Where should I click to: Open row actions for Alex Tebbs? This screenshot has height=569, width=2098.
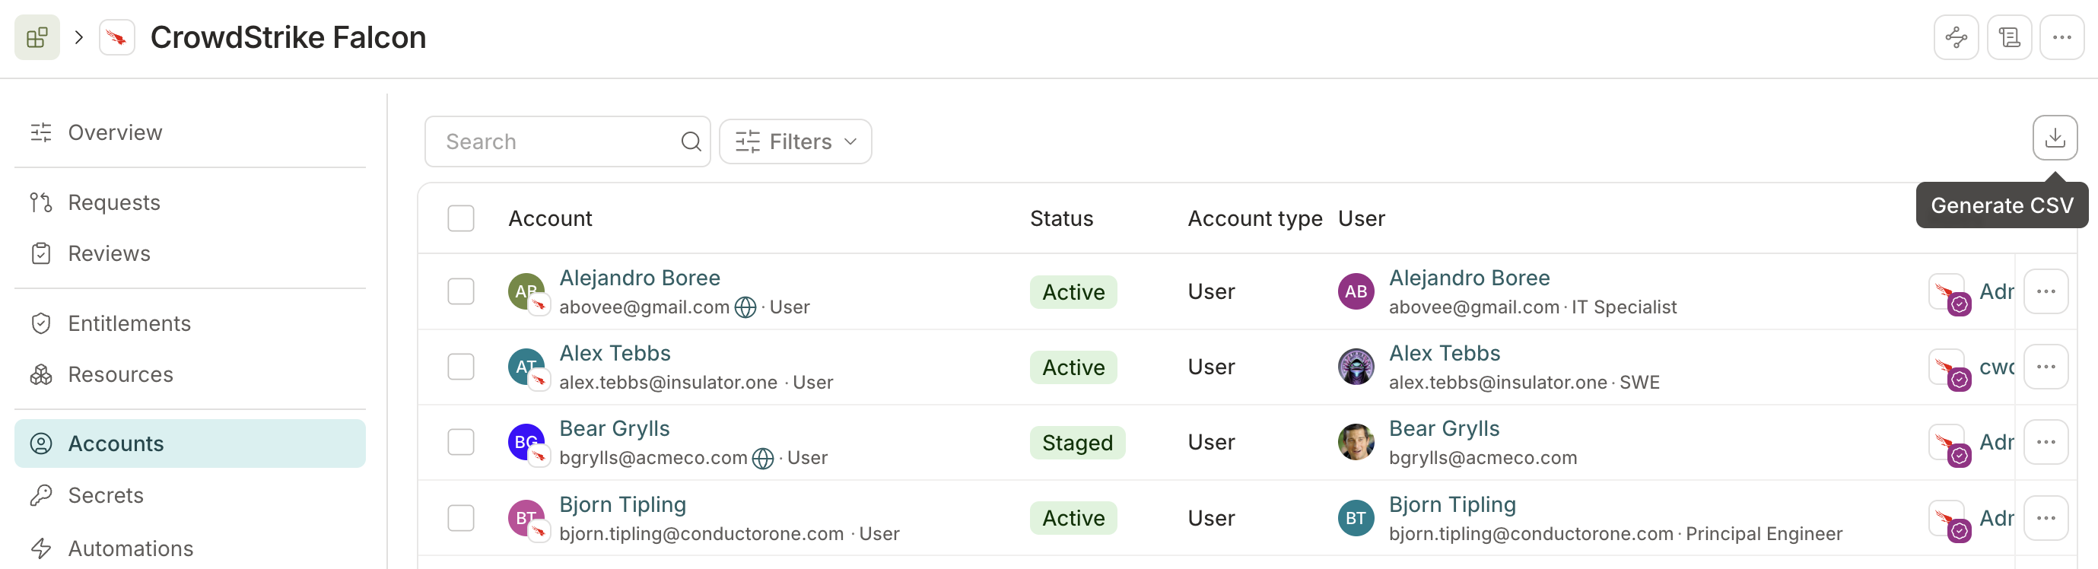[2045, 367]
